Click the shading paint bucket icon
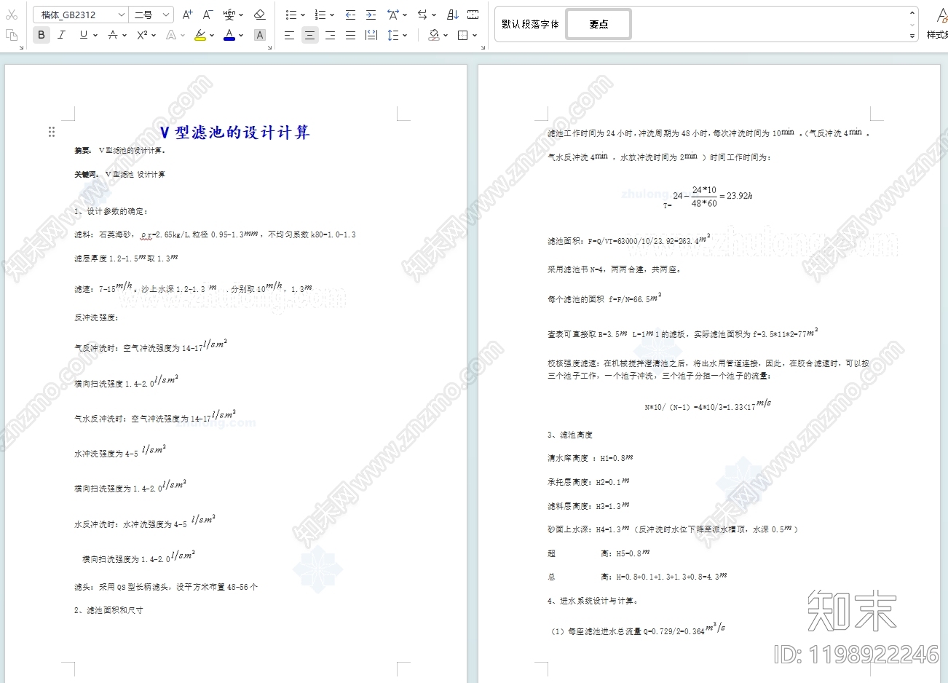This screenshot has height=683, width=948. click(434, 35)
